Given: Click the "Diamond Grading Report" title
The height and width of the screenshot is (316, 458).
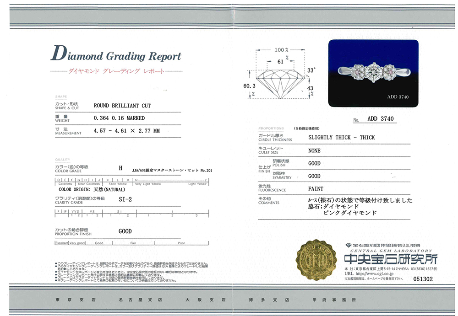Looking at the screenshot, I should (x=116, y=54).
